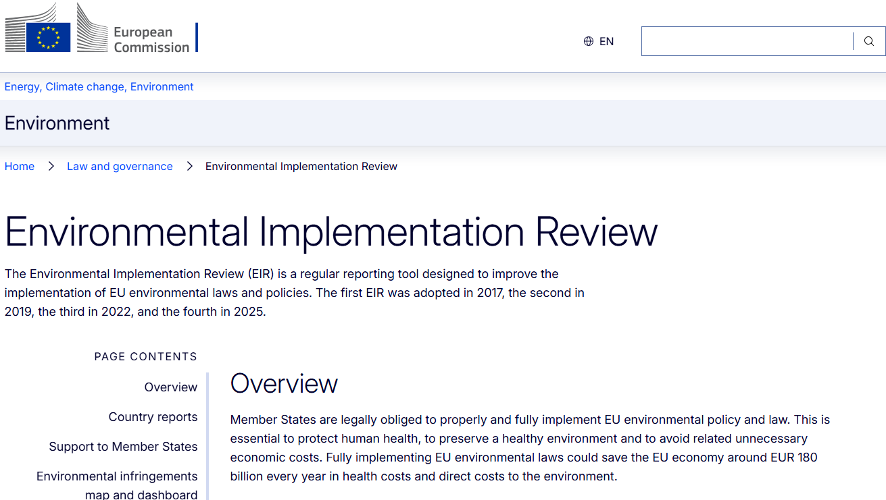Go to Environmental infringements map and dashboard
This screenshot has width=886, height=500.
click(117, 485)
